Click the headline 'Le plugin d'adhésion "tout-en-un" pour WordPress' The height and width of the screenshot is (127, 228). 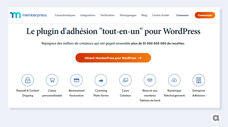click(113, 32)
